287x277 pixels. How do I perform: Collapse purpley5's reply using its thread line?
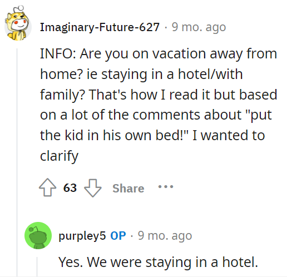pyautogui.click(x=37, y=267)
